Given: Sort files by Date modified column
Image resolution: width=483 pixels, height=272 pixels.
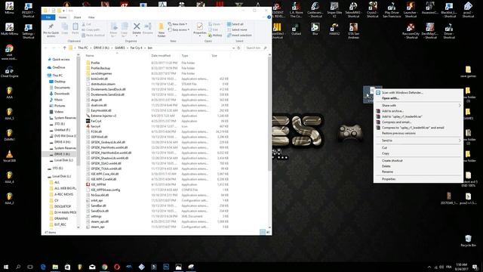Looking at the screenshot, I should click(161, 55).
